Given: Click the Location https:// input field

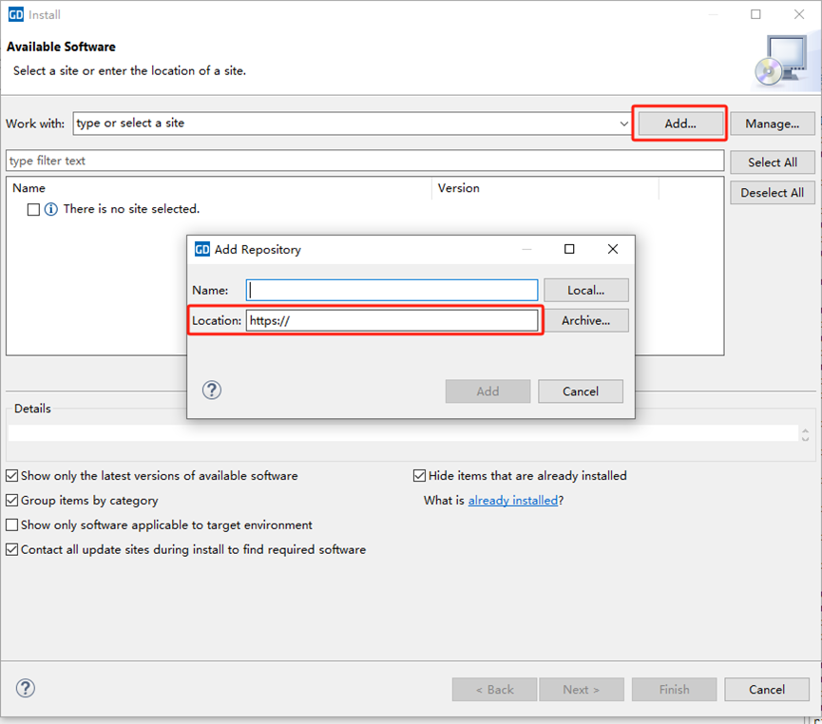Looking at the screenshot, I should 392,320.
